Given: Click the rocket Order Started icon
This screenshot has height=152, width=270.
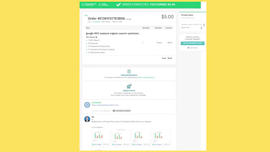Looking at the screenshot, I should pos(129,87).
